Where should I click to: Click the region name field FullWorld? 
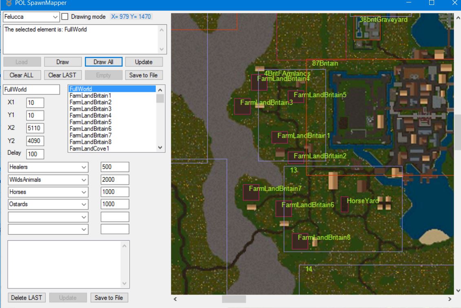click(x=31, y=89)
